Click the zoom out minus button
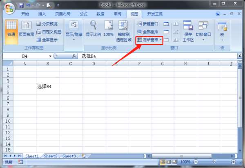Image resolution: width=245 pixels, height=168 pixels. [x=196, y=162]
